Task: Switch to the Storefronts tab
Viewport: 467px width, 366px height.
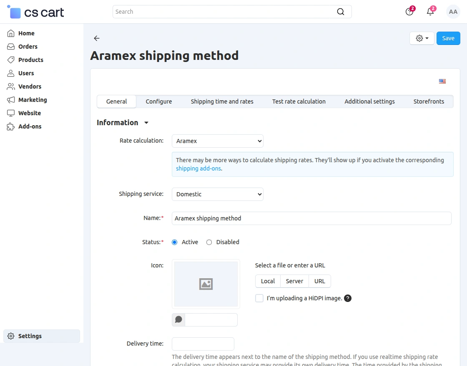Action: pos(429,101)
